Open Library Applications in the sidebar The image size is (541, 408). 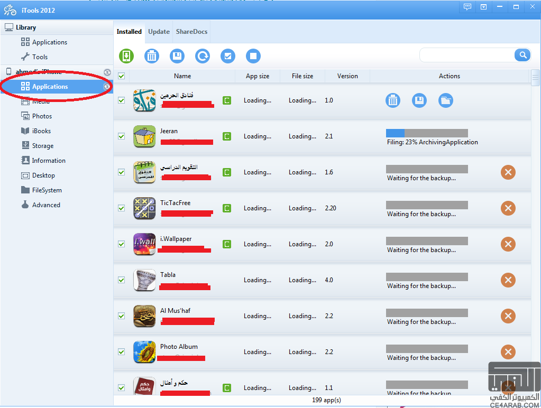(x=57, y=42)
